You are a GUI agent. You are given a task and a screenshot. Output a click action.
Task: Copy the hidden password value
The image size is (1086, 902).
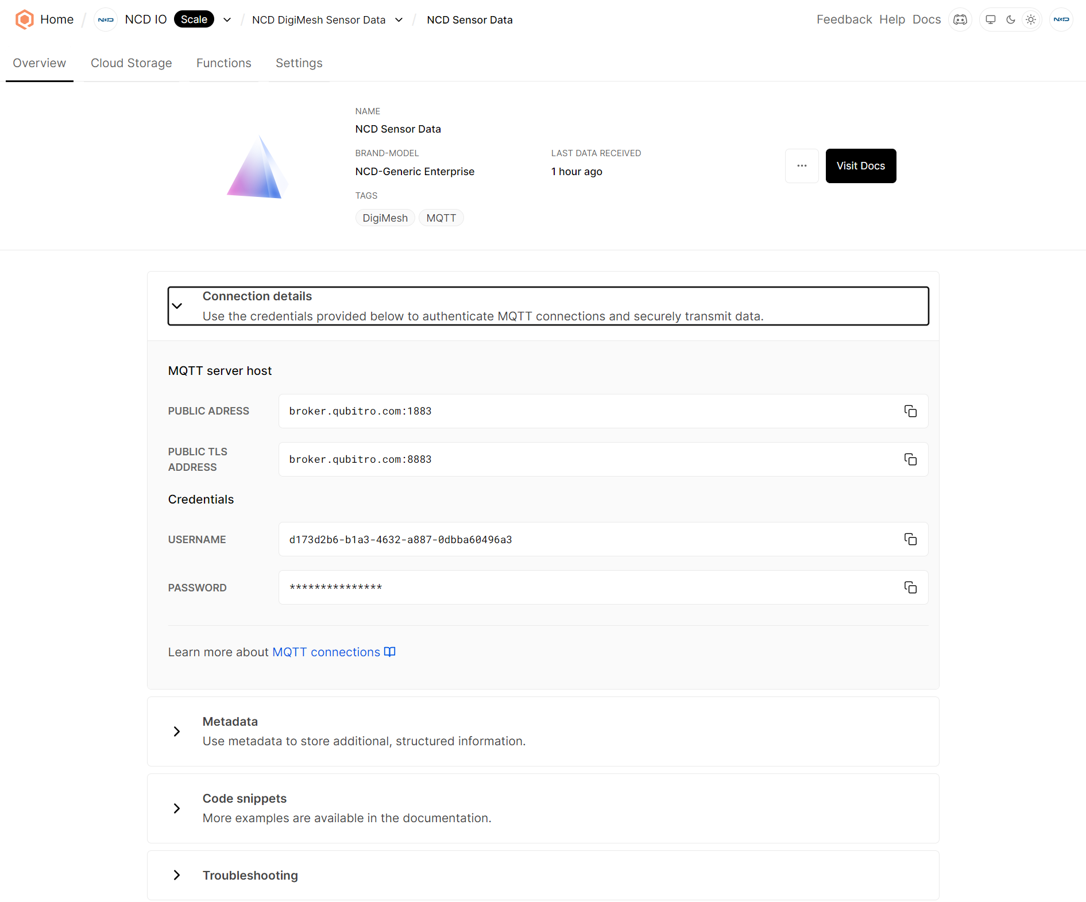click(x=910, y=587)
